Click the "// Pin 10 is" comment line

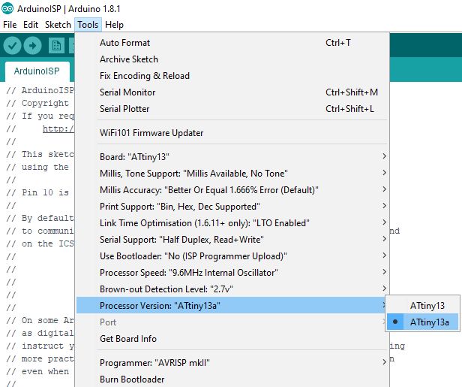tap(37, 192)
